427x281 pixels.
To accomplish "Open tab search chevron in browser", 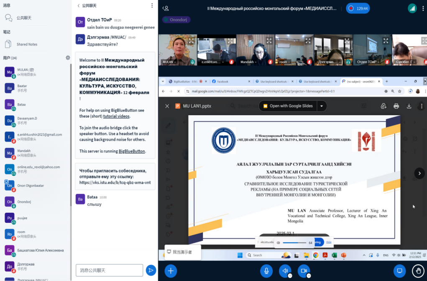I will click(x=163, y=81).
